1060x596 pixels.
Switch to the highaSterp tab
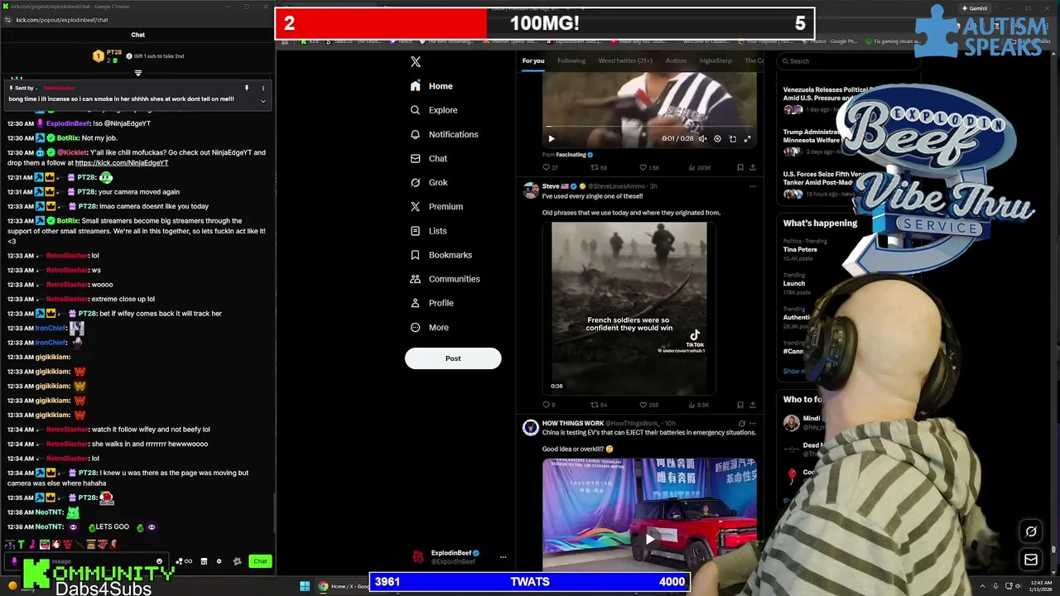click(715, 60)
